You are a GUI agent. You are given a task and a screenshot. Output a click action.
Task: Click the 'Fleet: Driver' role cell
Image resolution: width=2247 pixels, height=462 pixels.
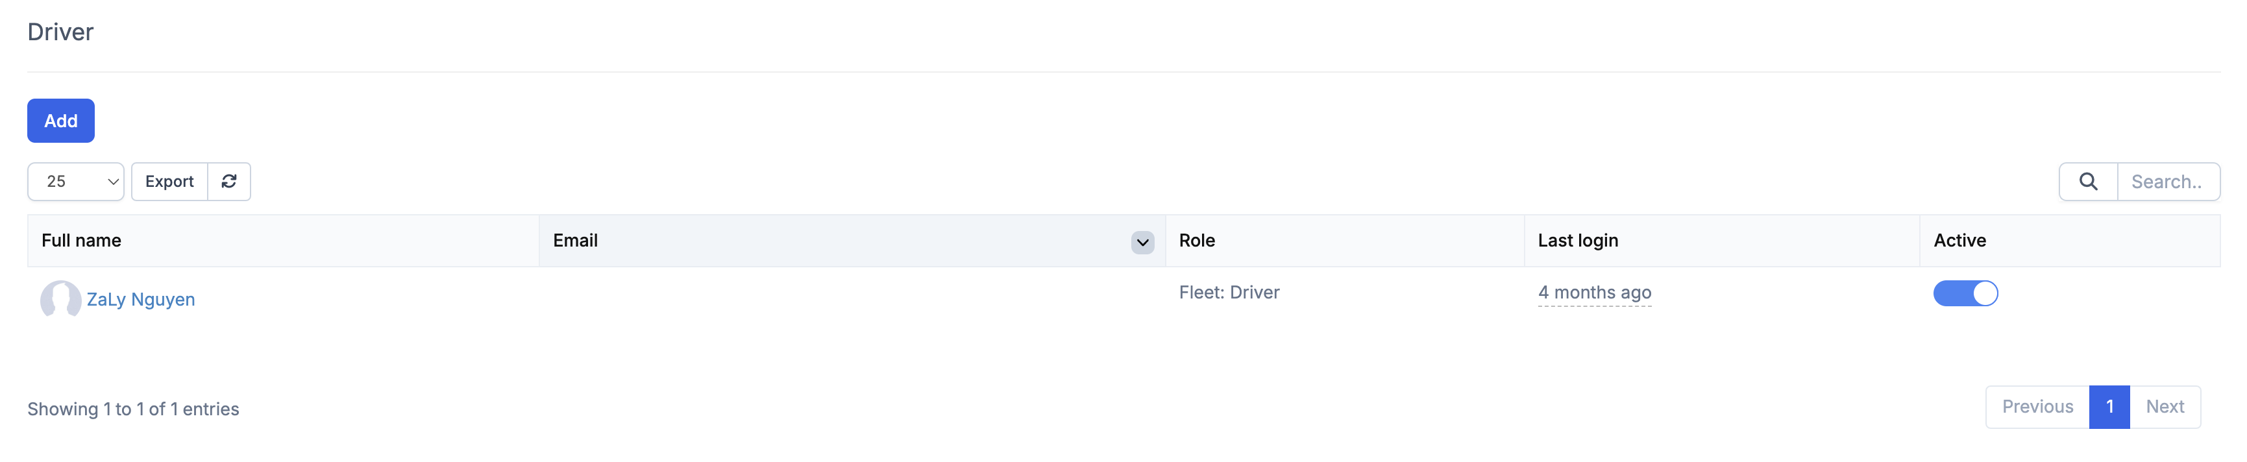coord(1229,293)
